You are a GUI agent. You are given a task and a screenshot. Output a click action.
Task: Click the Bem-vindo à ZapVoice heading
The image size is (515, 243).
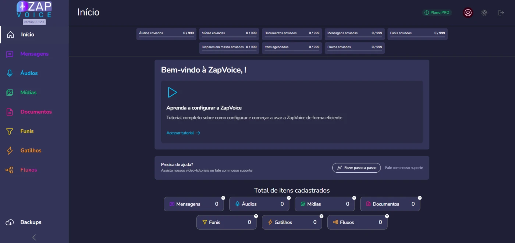point(204,70)
